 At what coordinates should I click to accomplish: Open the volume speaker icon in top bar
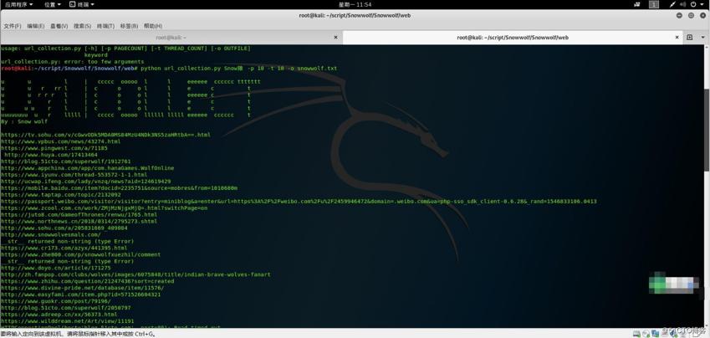click(683, 4)
